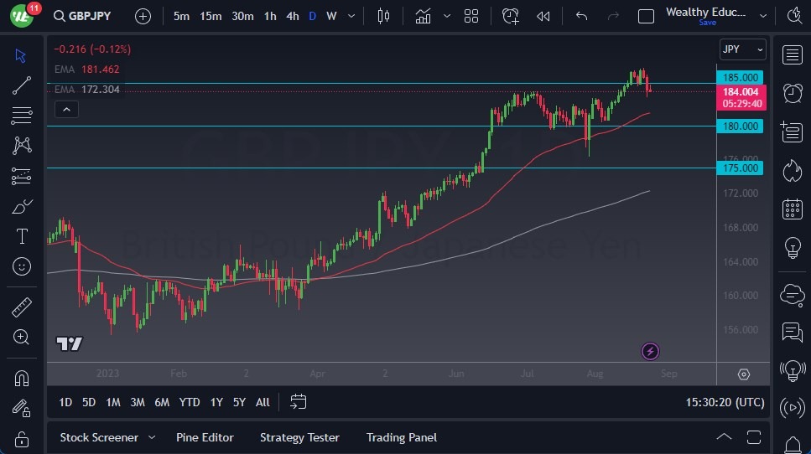Toggle magnet mode for drawings
811x454 pixels.
click(22, 378)
